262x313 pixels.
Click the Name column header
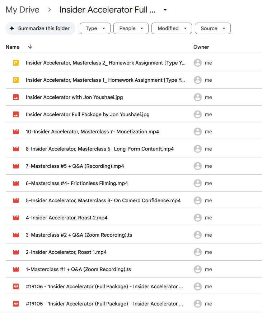[13, 47]
